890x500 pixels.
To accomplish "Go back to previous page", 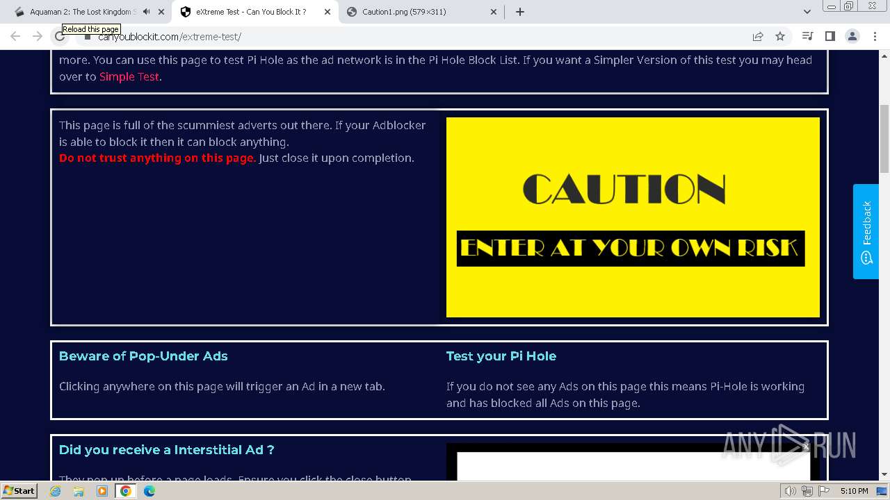I will tap(15, 36).
